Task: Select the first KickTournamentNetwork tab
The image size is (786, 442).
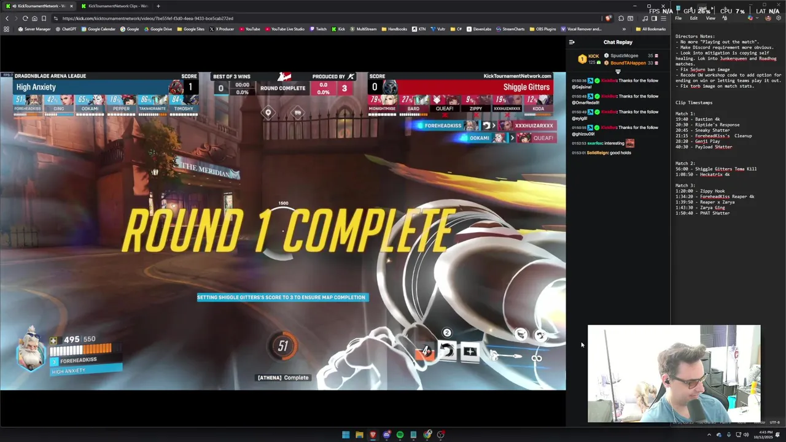Action: (38, 6)
